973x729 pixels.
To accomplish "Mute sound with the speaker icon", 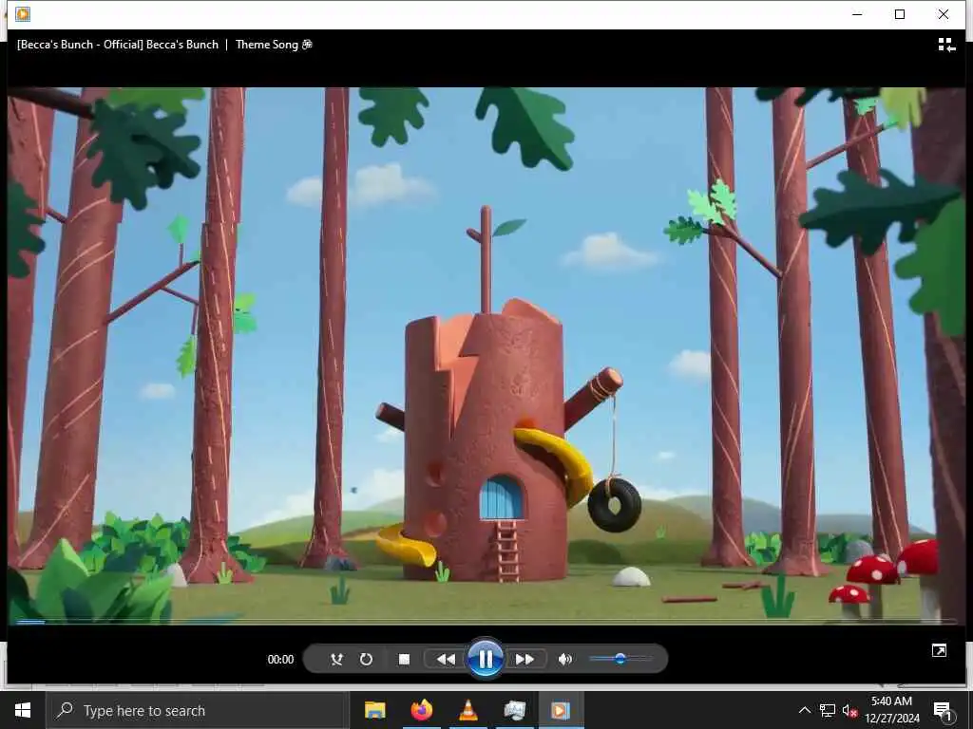I will 564,659.
